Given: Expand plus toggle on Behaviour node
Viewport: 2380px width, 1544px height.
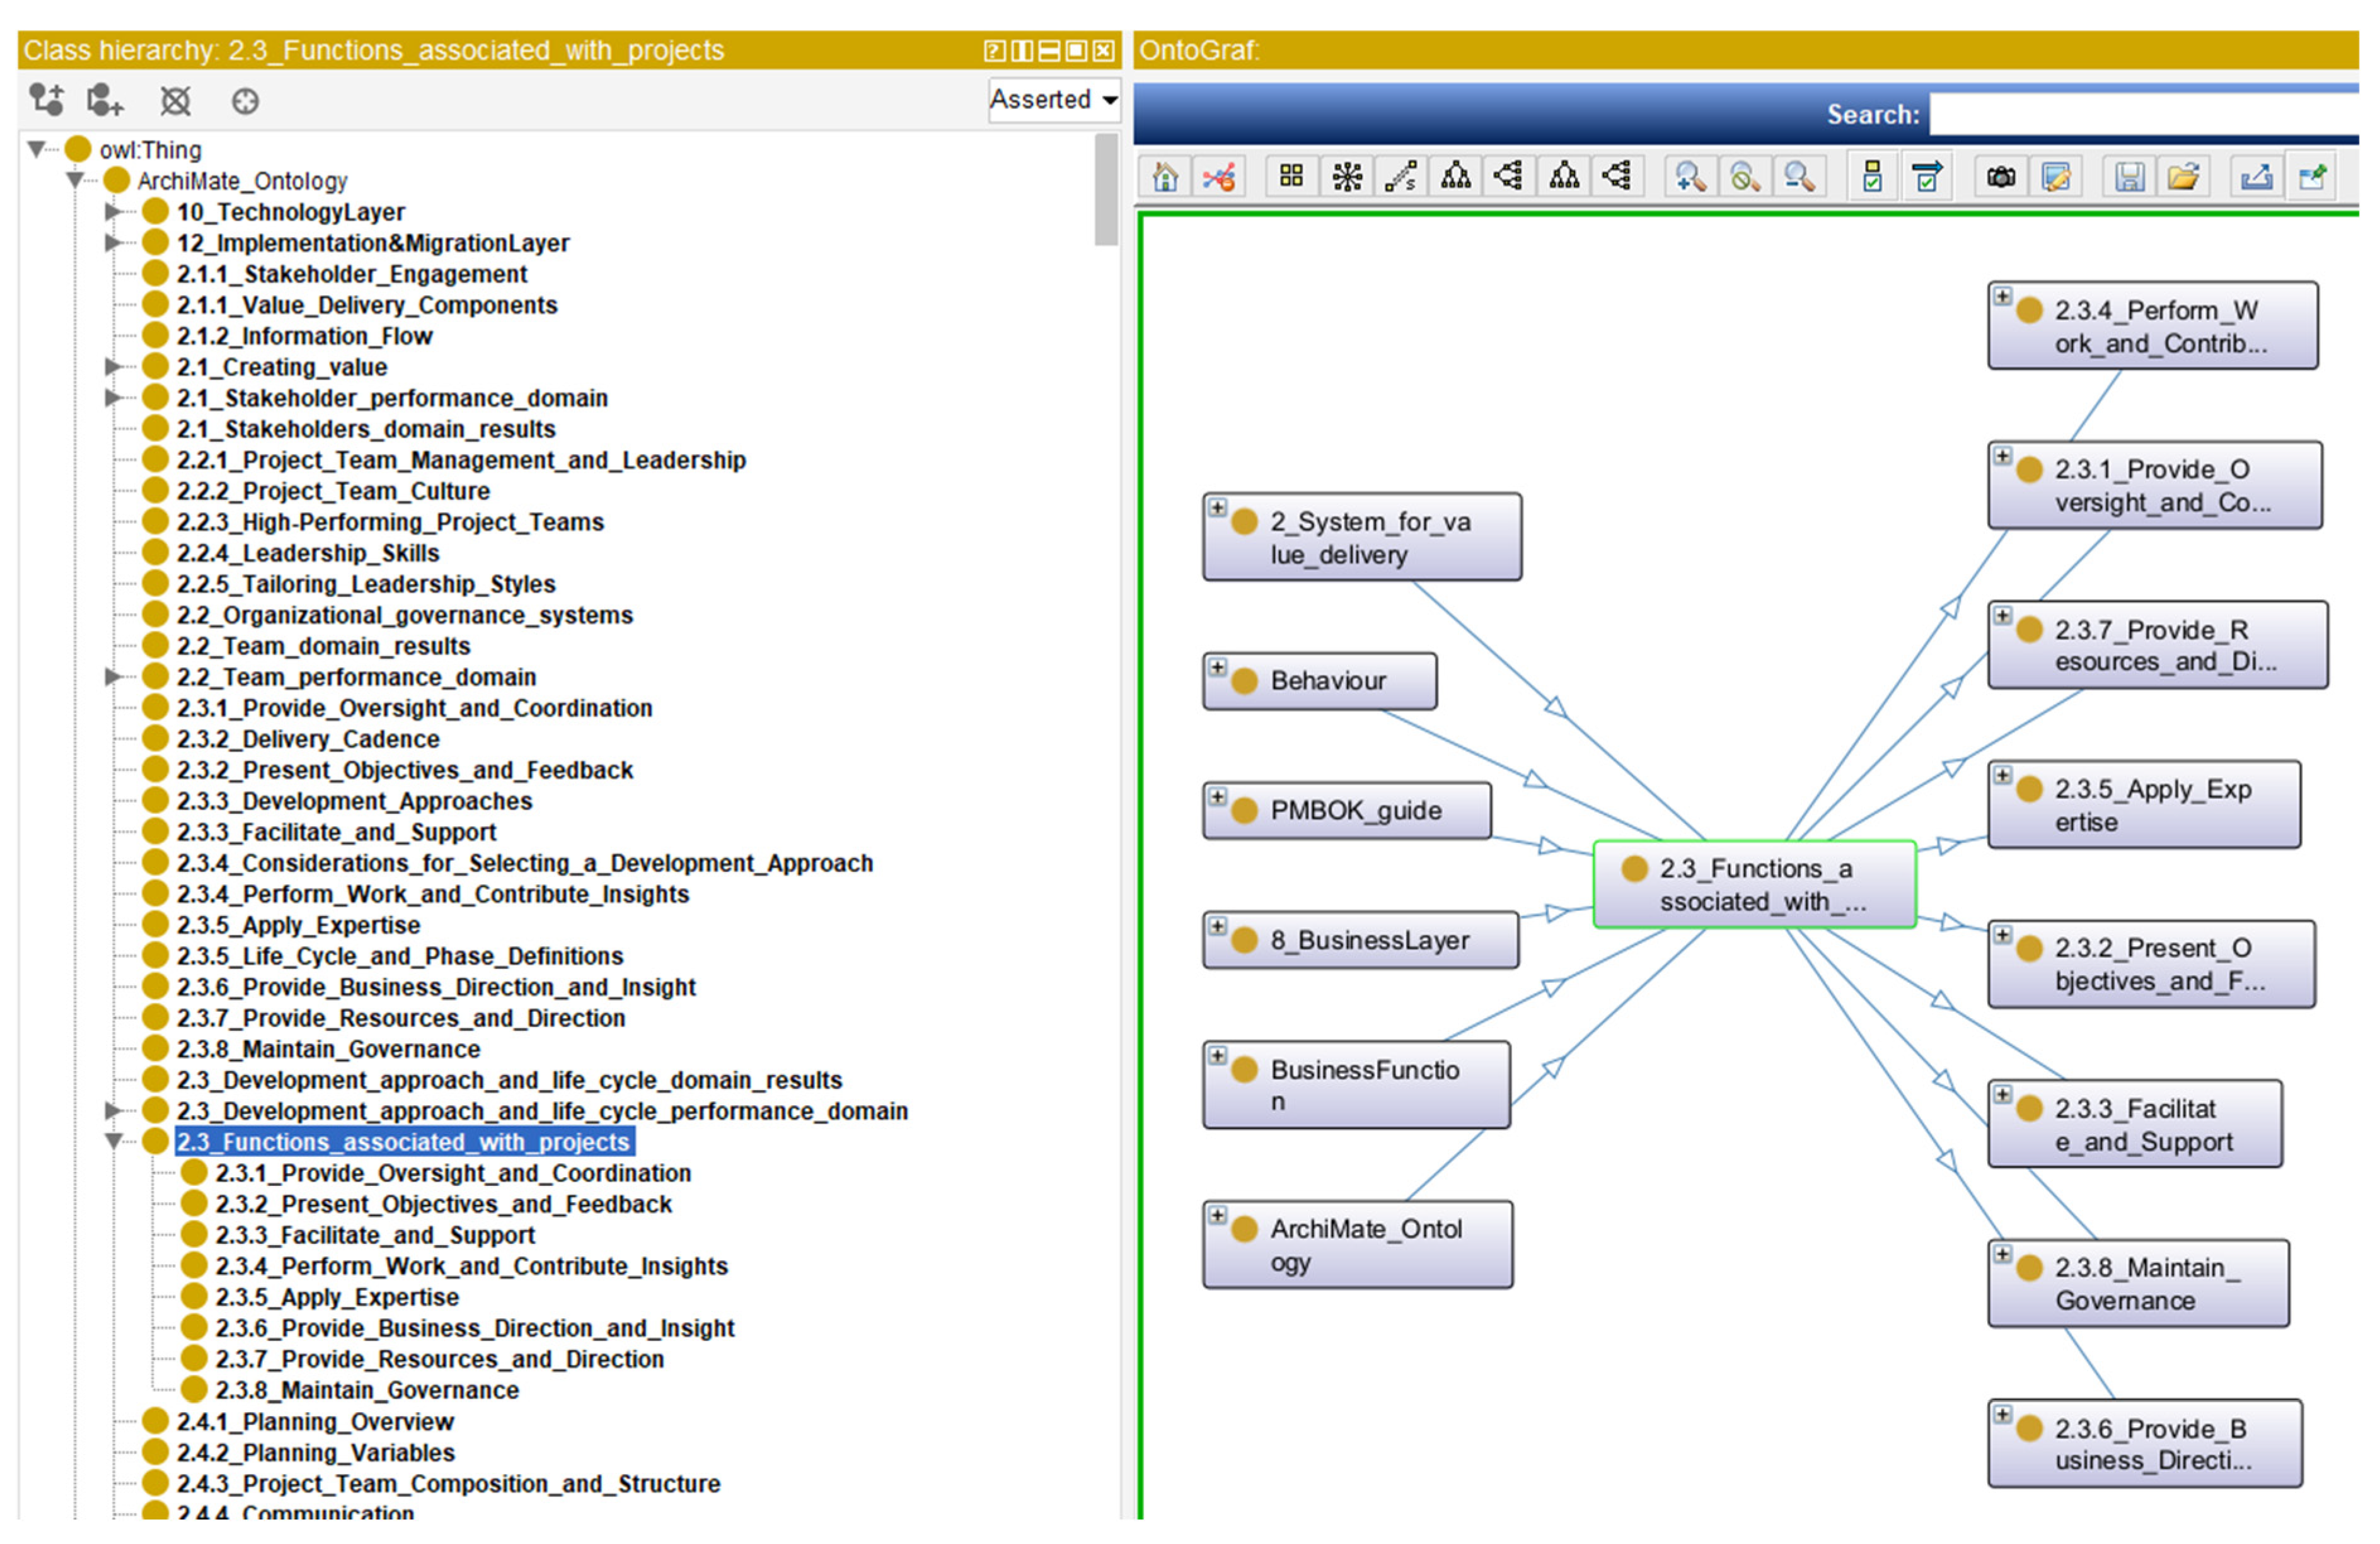Looking at the screenshot, I should [x=1217, y=668].
